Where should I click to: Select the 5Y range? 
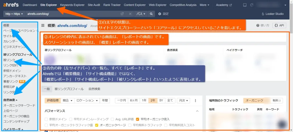point(161,101)
